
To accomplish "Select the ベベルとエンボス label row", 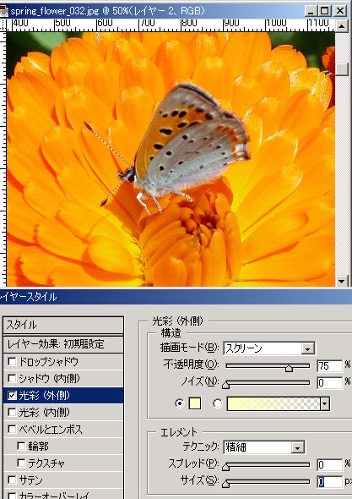I will pos(63,430).
